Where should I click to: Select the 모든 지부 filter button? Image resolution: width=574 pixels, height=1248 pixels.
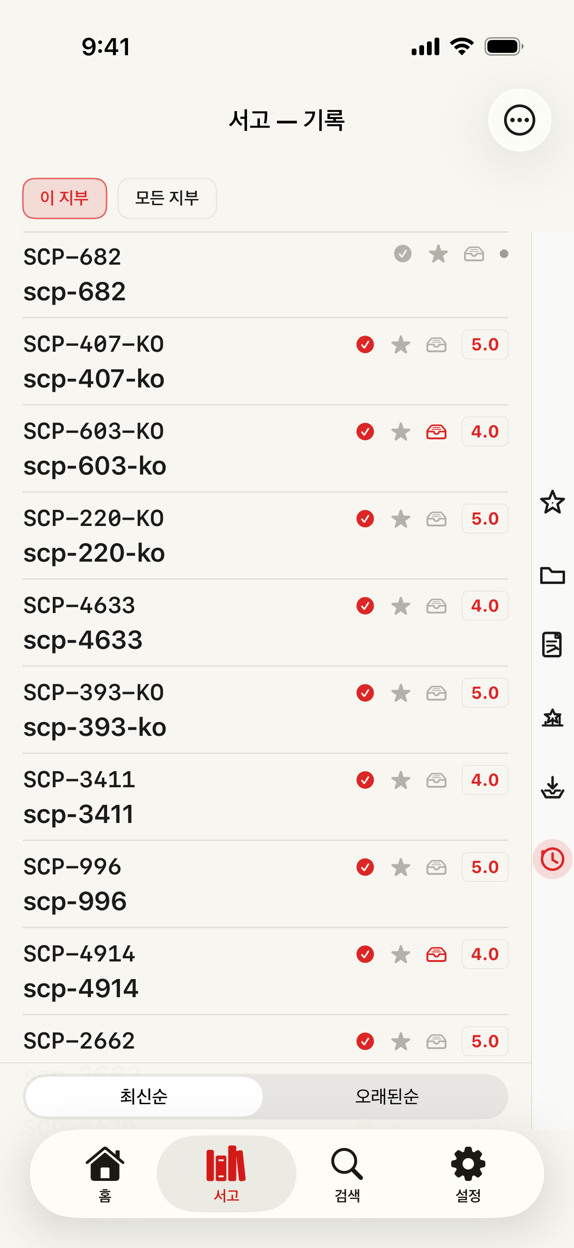tap(167, 198)
